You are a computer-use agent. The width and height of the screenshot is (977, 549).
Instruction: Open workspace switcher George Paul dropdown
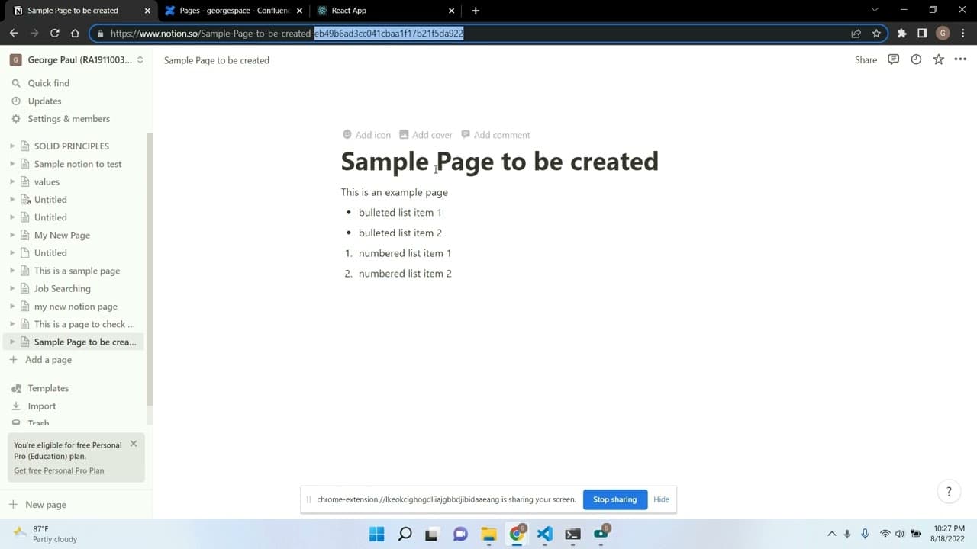coord(76,59)
